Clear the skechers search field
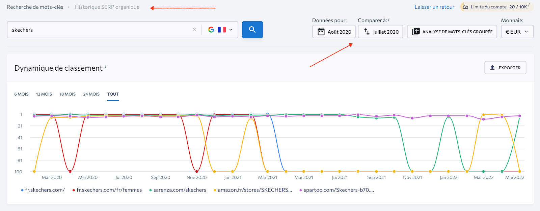Image resolution: width=540 pixels, height=211 pixels. tap(194, 30)
